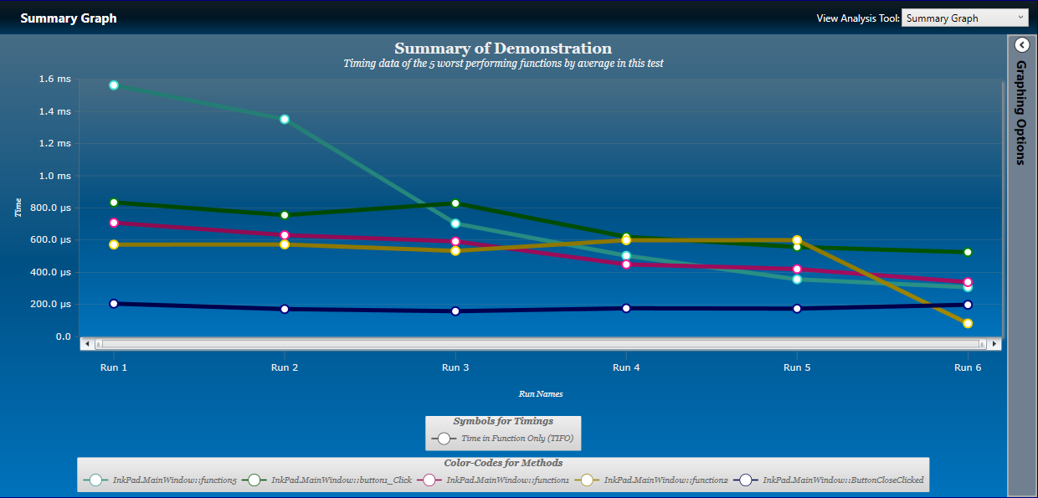Select the button1_Click data point at Run 6

click(x=968, y=252)
